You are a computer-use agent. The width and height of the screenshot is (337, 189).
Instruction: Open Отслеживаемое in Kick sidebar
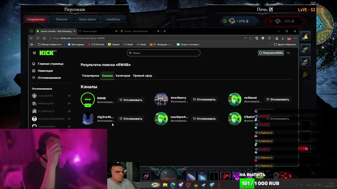coord(47,78)
